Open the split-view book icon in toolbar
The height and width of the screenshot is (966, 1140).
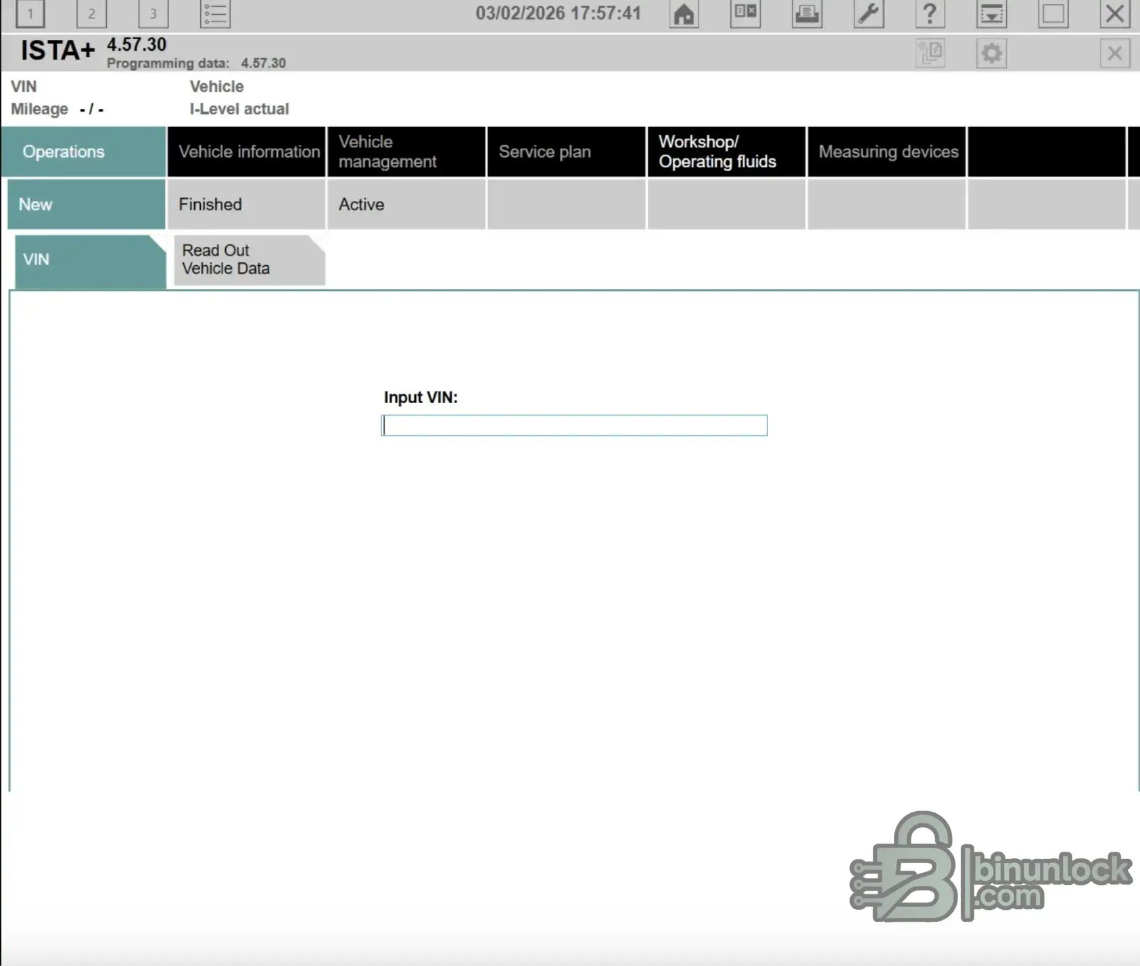click(745, 14)
